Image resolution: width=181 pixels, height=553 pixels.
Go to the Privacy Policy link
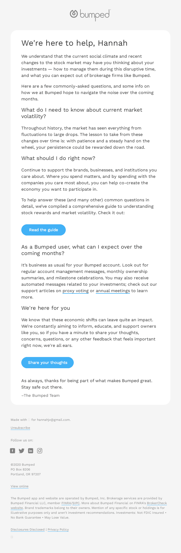[x=58, y=530]
